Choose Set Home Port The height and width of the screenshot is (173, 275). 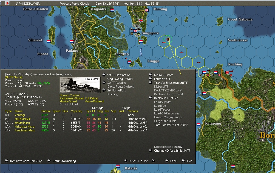pos(117,90)
